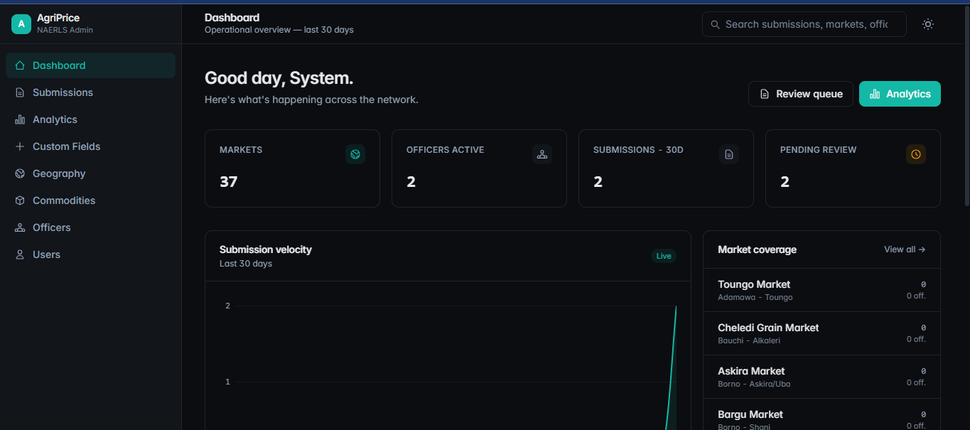The width and height of the screenshot is (970, 430).
Task: Click the Commodities box icon in sidebar
Action: pyautogui.click(x=20, y=200)
